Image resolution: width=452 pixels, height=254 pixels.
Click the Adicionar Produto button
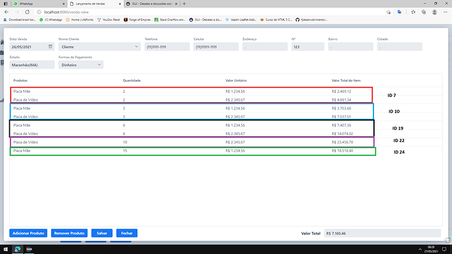click(28, 233)
